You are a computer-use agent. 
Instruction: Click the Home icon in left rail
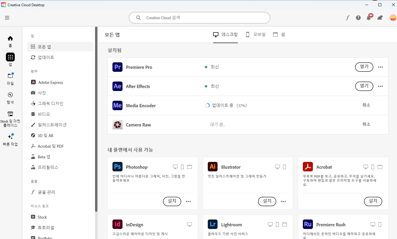[x=10, y=38]
